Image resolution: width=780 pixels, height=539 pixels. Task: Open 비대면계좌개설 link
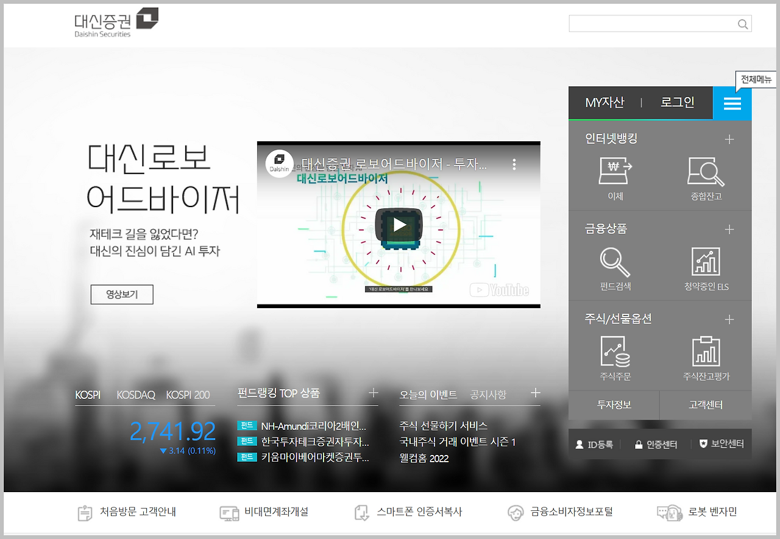pyautogui.click(x=276, y=512)
